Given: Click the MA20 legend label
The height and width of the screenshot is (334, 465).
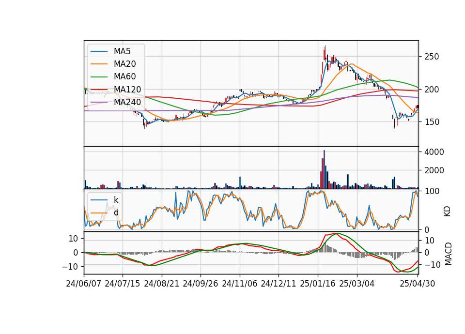Looking at the screenshot, I should (124, 64).
